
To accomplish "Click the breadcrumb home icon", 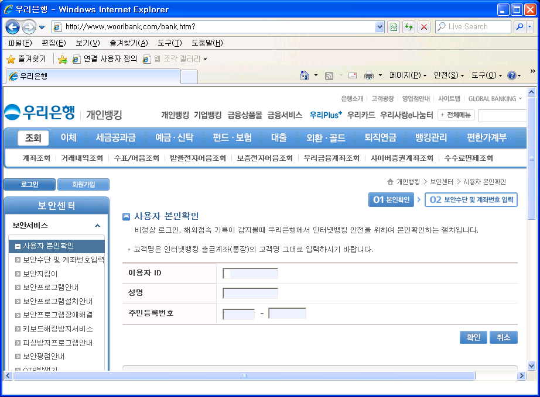I will (390, 181).
